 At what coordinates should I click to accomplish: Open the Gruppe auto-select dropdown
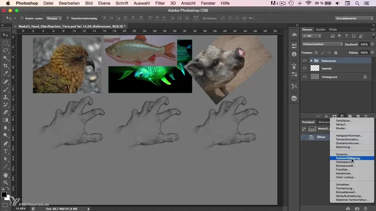(54, 18)
